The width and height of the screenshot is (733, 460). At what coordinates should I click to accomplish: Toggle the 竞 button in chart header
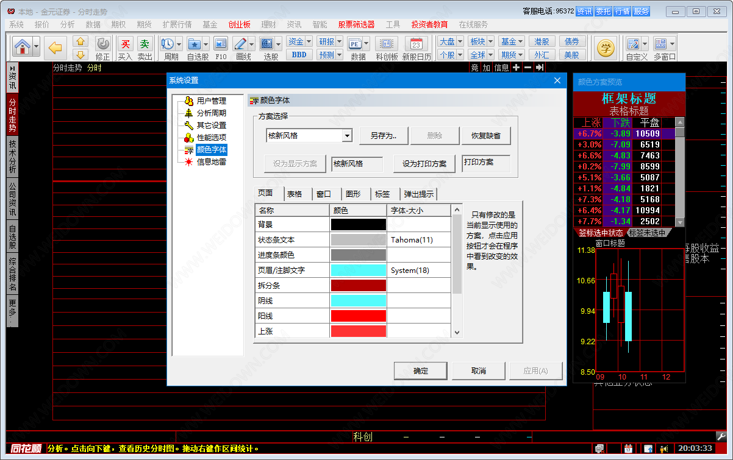point(474,68)
